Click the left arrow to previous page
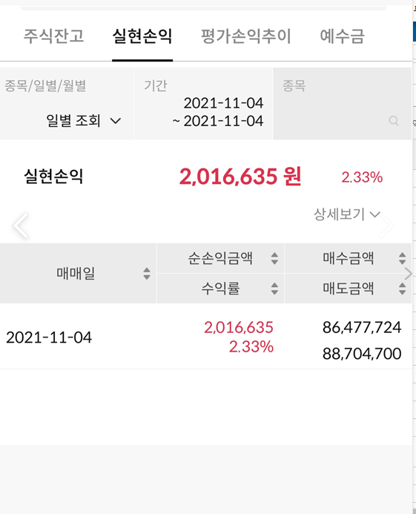This screenshot has height=514, width=416. [21, 225]
